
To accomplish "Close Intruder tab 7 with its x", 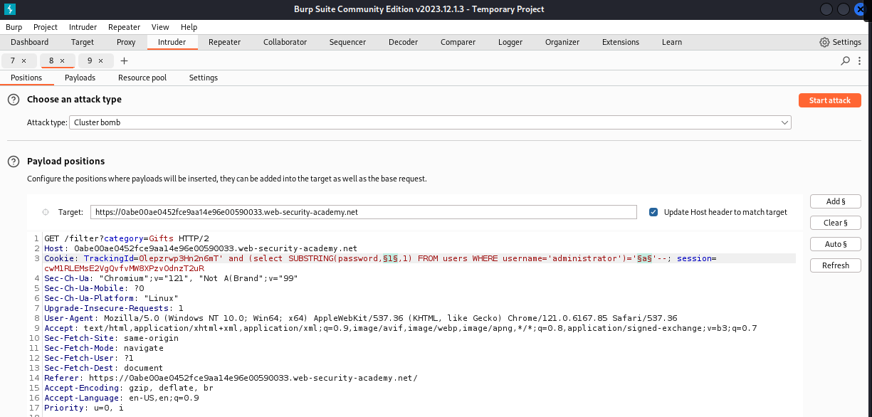I will tap(23, 61).
